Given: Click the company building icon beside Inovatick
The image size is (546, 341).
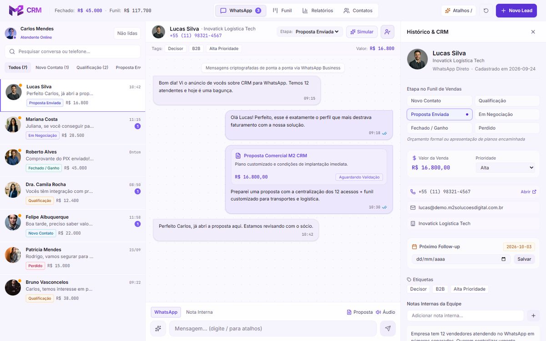Looking at the screenshot, I should [413, 224].
